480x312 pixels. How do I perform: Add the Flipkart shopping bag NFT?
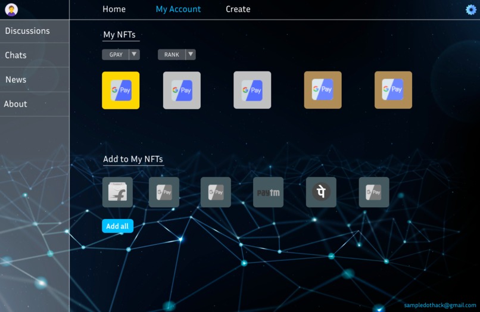(x=117, y=192)
